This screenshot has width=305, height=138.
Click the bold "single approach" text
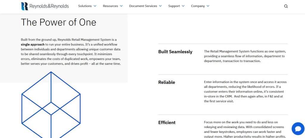(32, 44)
